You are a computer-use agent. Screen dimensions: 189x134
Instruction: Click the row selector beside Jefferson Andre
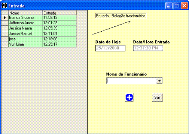5,23
